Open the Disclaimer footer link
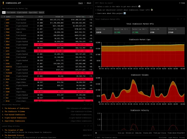This screenshot has height=139, width=187. click(x=163, y=138)
